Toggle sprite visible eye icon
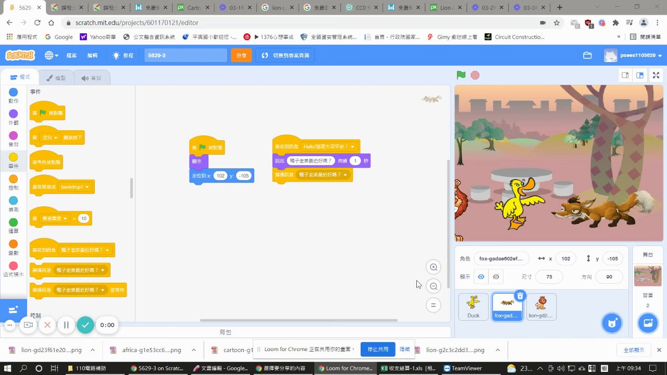667x375 pixels. pyautogui.click(x=481, y=277)
